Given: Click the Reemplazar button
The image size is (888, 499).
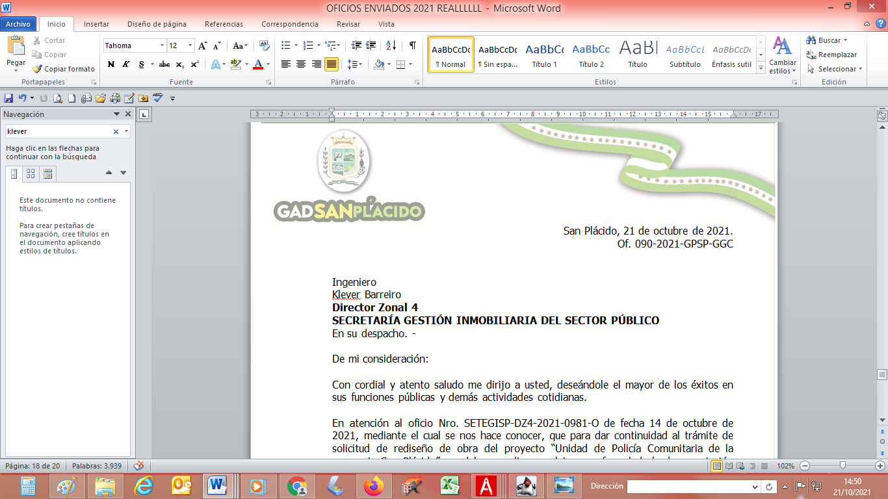Looking at the screenshot, I should (831, 55).
